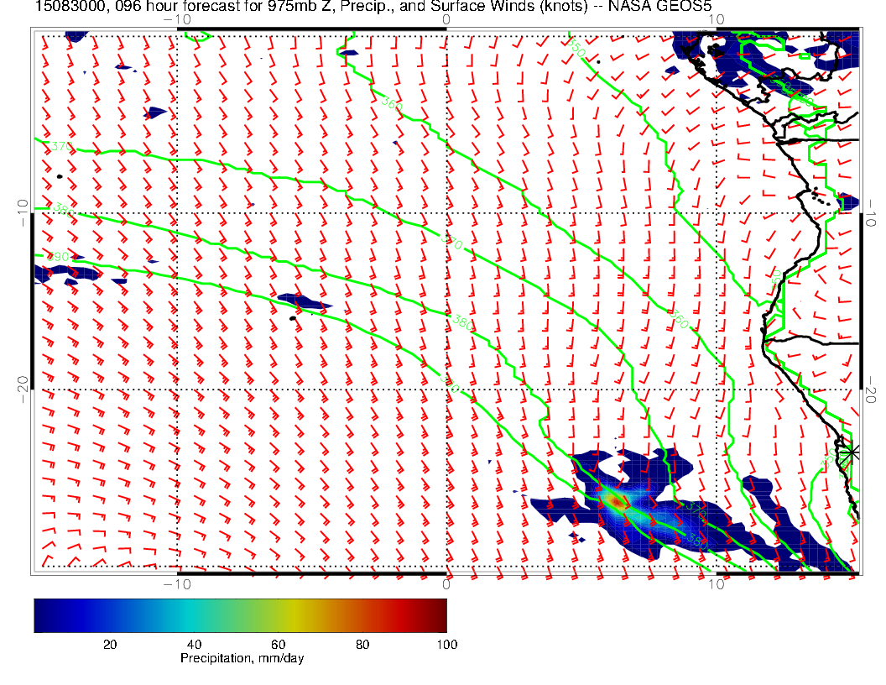886x685 pixels.
Task: Select the "Precipitation, mm/day" colorbar caption
Action: tap(242, 659)
